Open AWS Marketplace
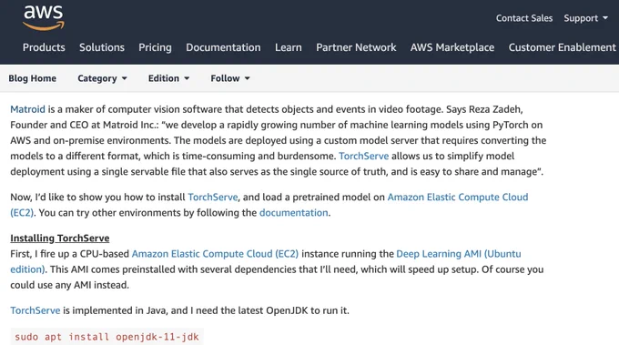The image size is (619, 345). (452, 47)
